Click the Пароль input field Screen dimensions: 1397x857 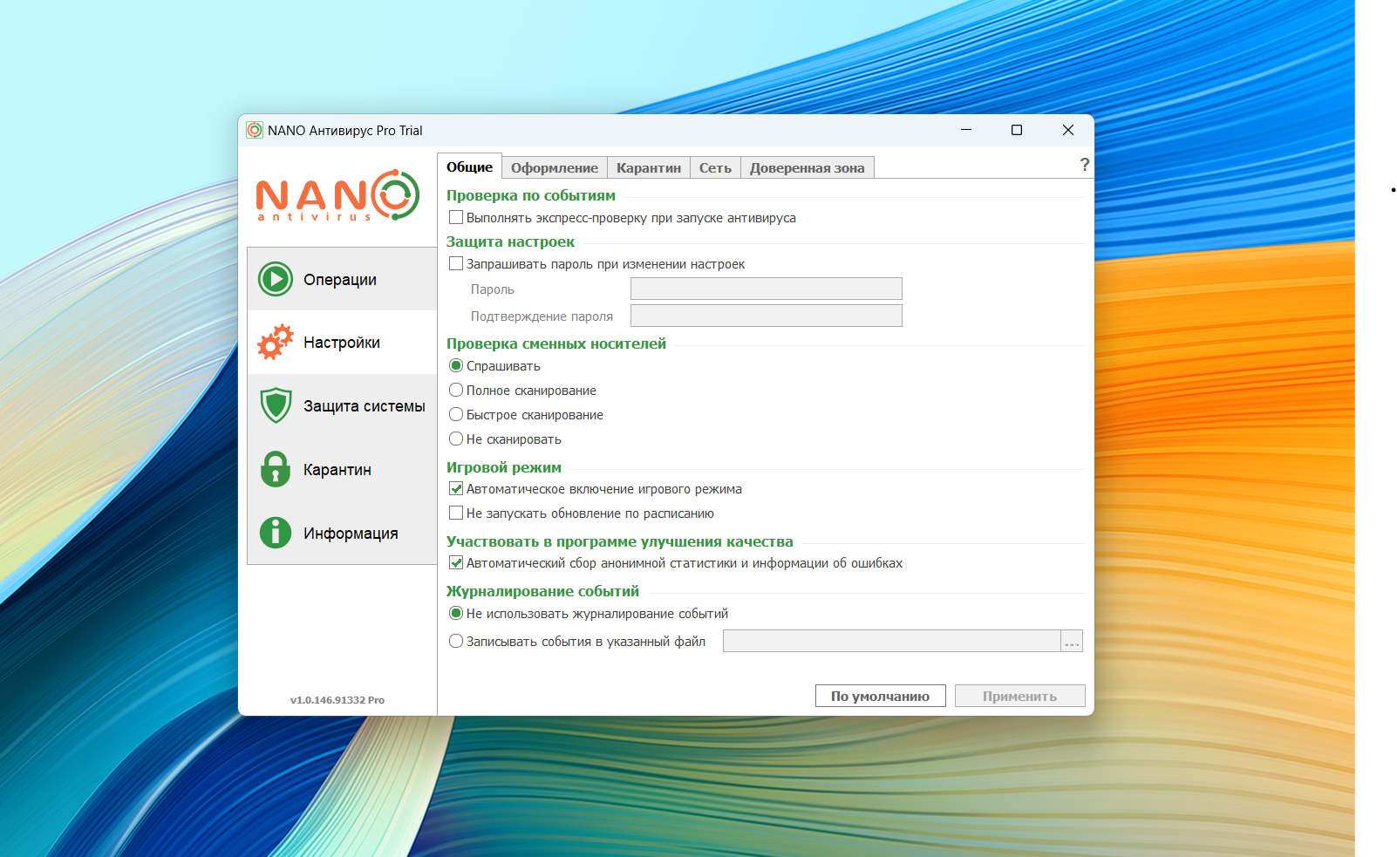click(x=766, y=289)
